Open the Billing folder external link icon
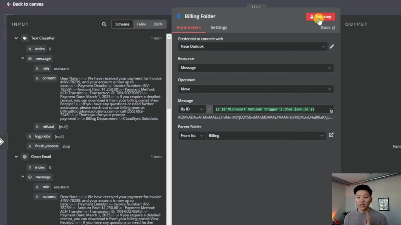Screen dimensions: 401x225 [x=331, y=135]
